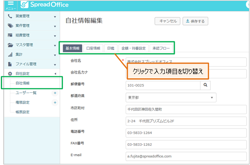Click the 郵便番号 field containing 101-0025

coord(163,85)
